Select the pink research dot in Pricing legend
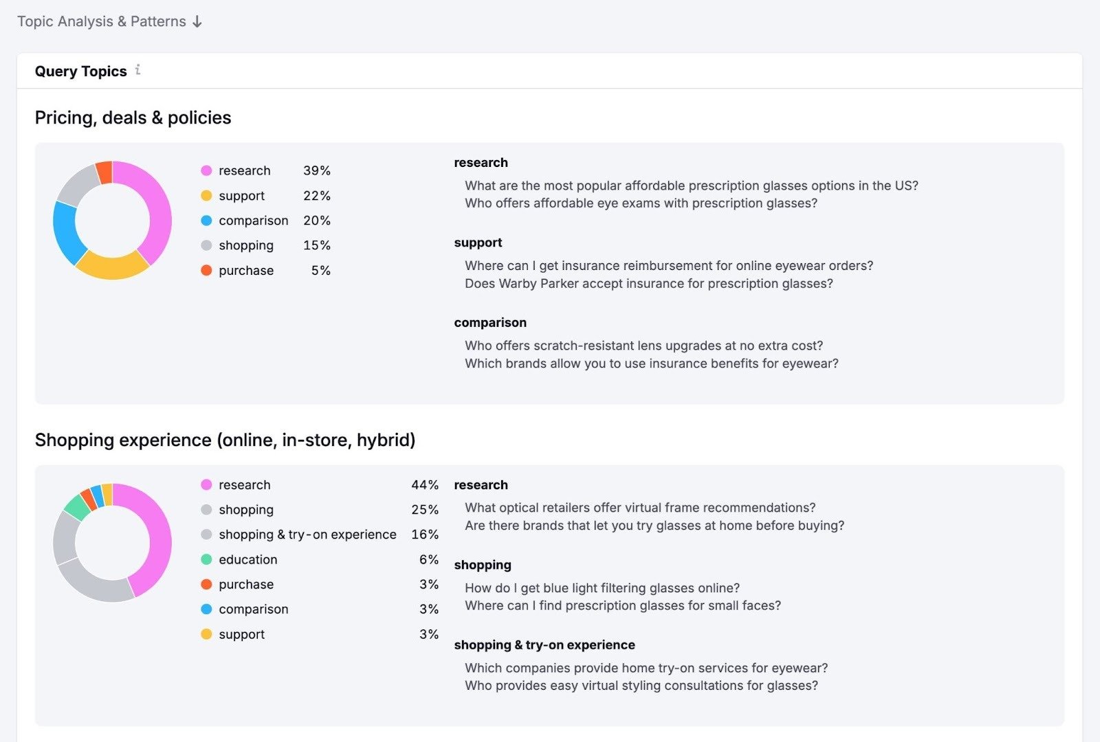The width and height of the screenshot is (1100, 742). (205, 170)
